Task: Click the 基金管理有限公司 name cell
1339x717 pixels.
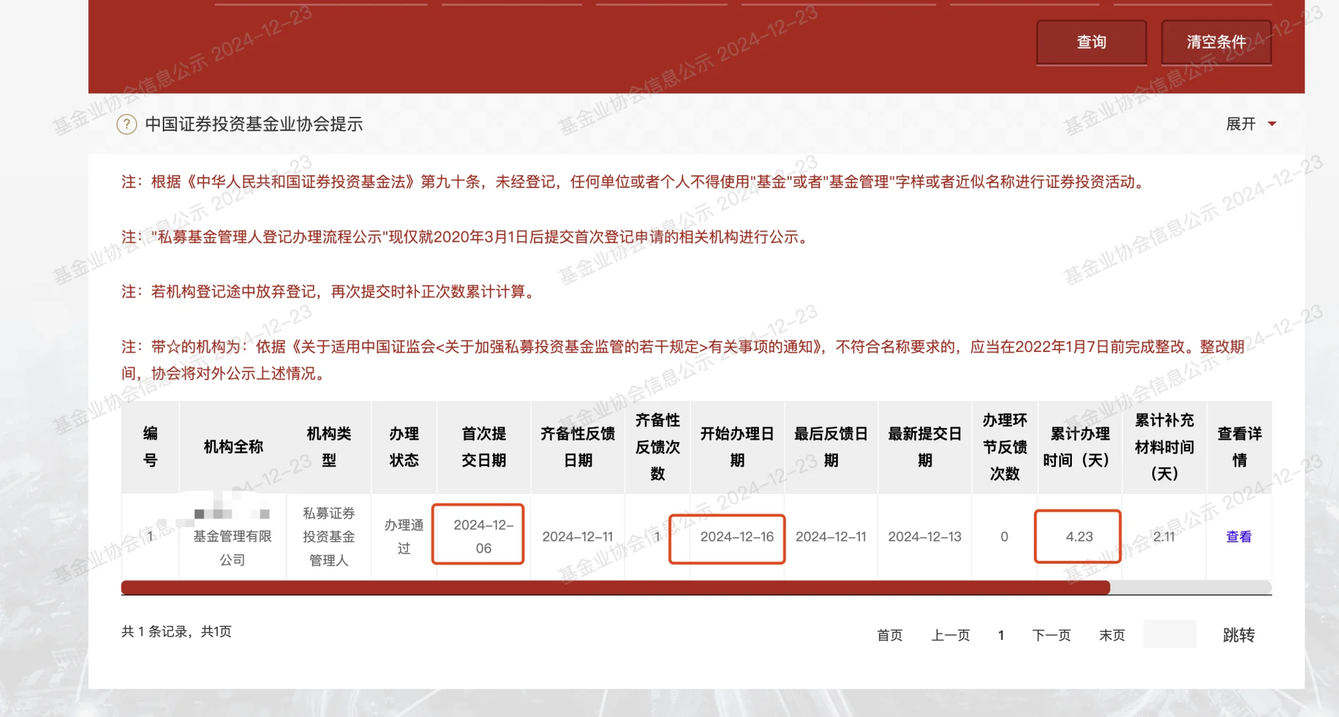Action: coord(233,536)
